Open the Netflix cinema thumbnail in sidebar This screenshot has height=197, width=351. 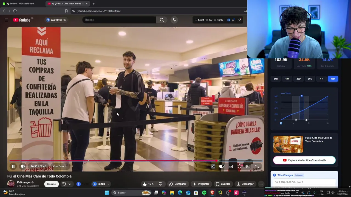click(x=288, y=144)
